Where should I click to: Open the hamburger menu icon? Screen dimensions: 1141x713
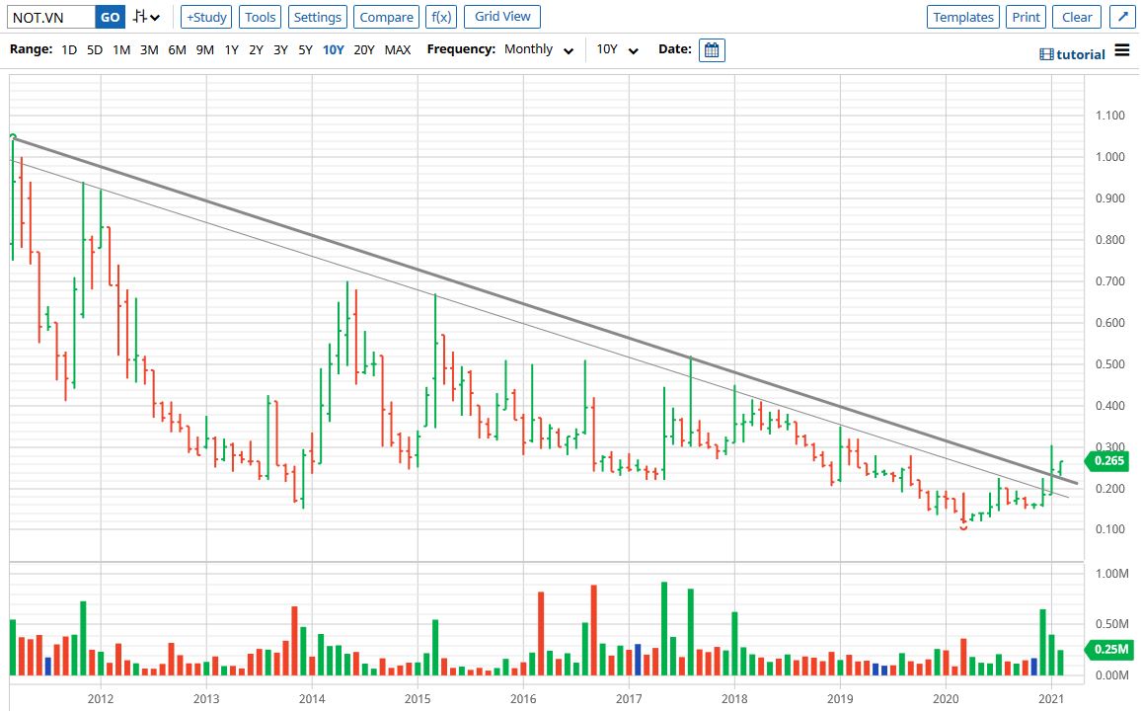pos(1122,51)
